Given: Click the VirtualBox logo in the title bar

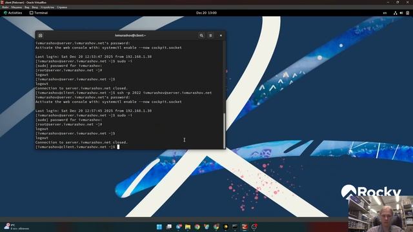Looking at the screenshot, I should 3,2.
